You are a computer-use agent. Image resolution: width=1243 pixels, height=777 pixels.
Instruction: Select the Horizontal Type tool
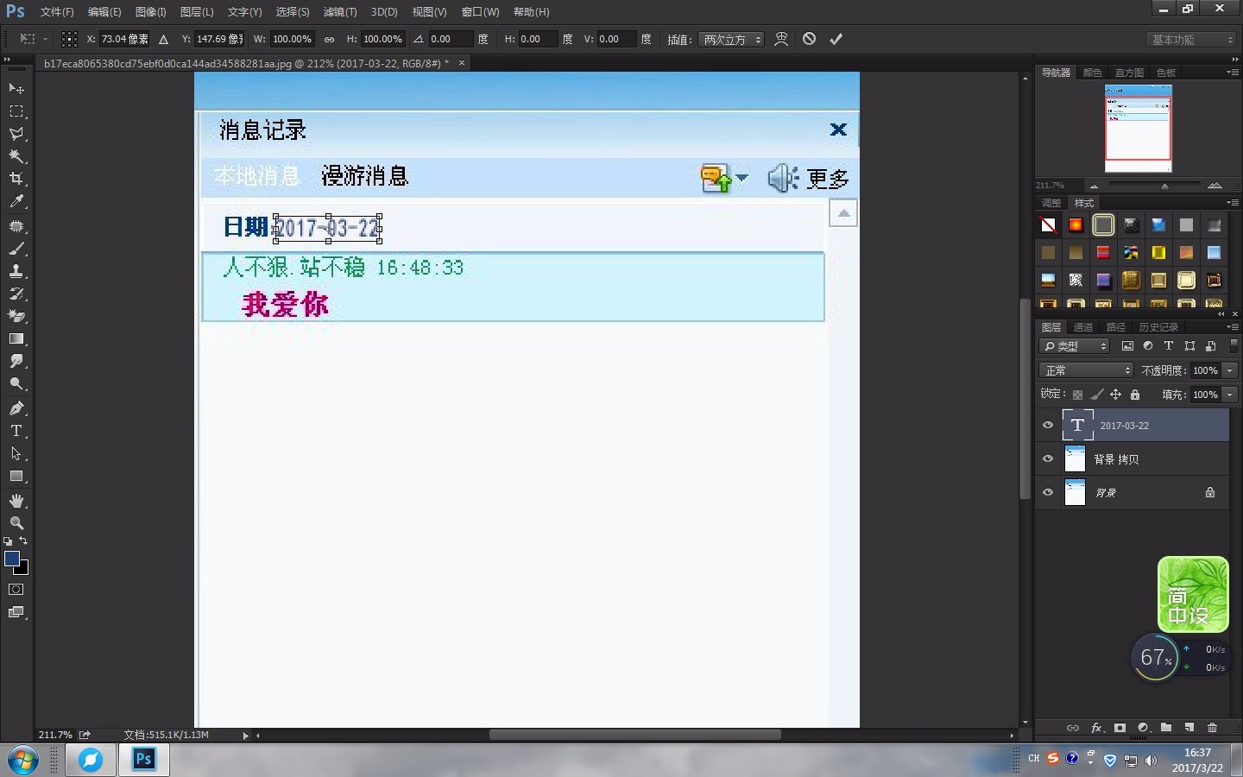pos(16,431)
